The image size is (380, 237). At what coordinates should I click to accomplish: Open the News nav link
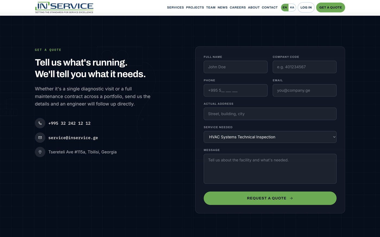point(223,8)
